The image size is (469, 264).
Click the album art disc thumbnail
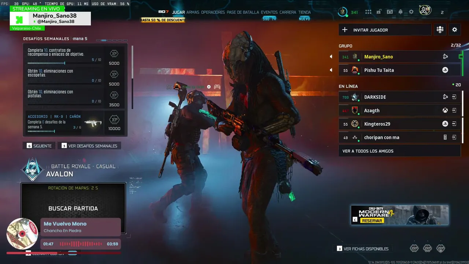(22, 234)
